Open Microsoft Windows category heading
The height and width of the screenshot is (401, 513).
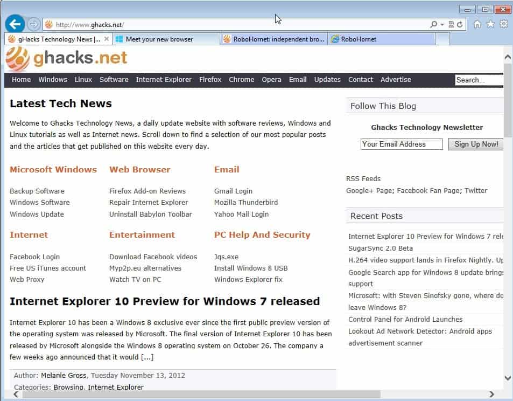pyautogui.click(x=53, y=169)
